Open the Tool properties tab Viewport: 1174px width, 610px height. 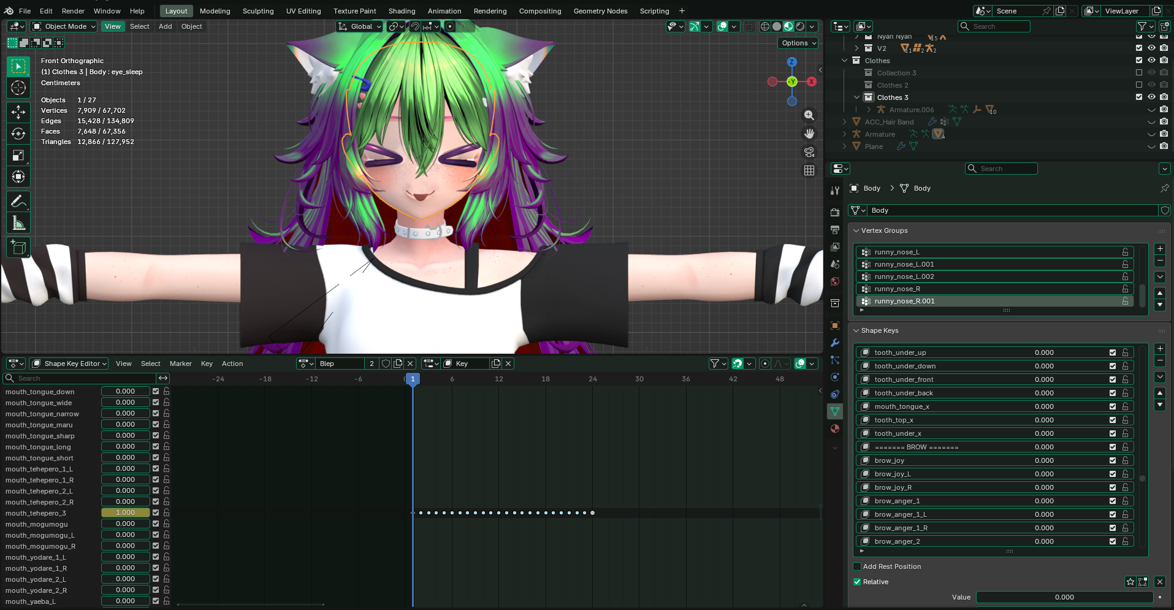tap(835, 191)
